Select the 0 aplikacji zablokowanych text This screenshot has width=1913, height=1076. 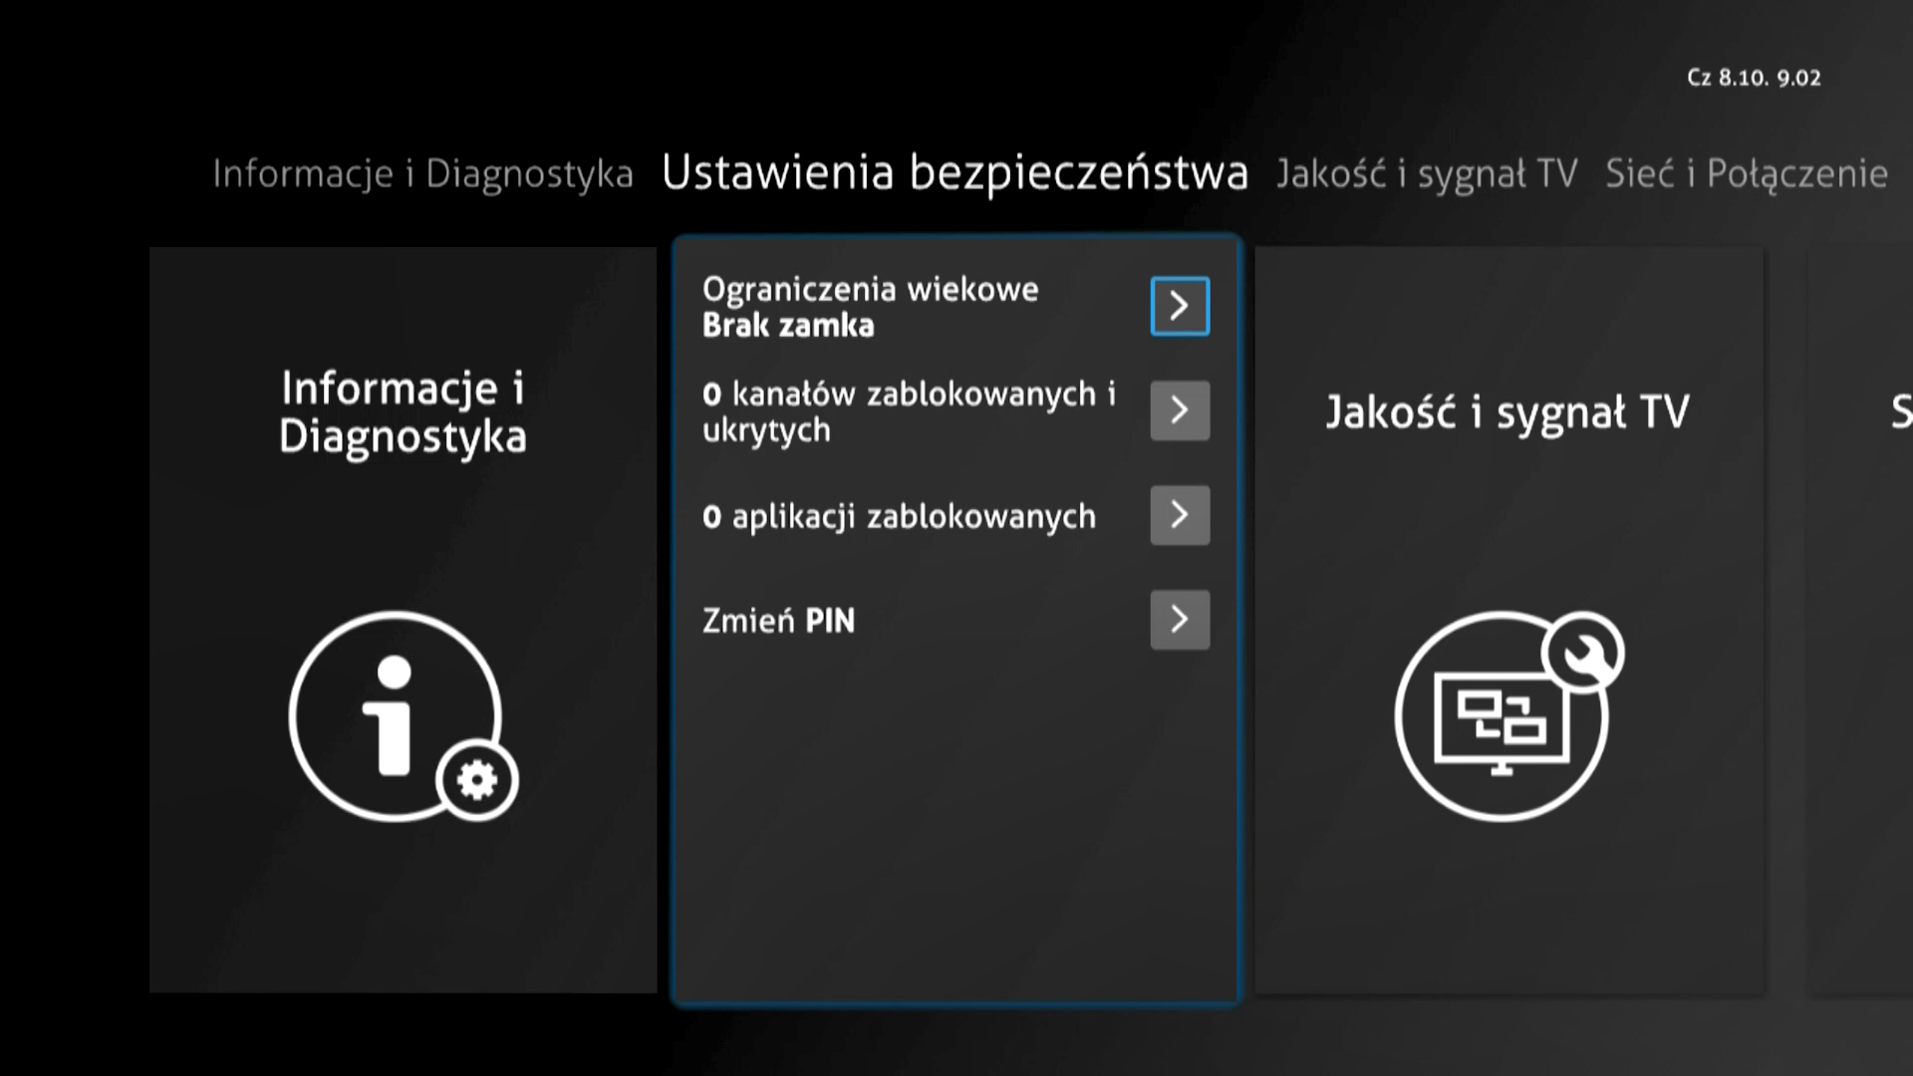click(x=899, y=516)
